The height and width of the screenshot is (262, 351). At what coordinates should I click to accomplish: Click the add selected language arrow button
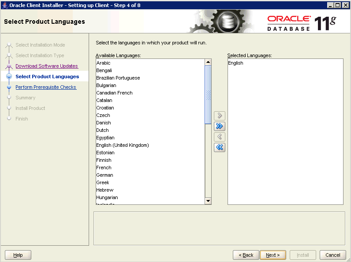pos(219,116)
